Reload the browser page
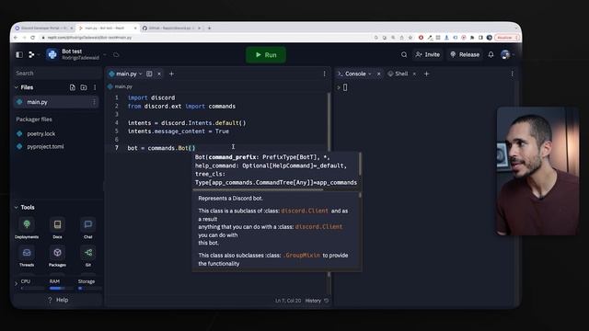 [x=33, y=38]
